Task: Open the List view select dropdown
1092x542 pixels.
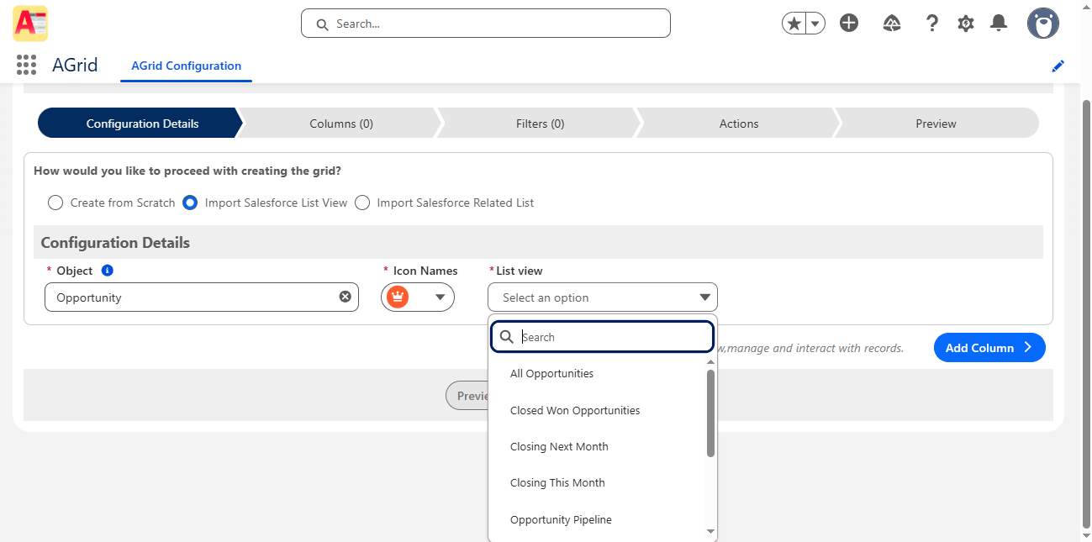Action: click(603, 297)
